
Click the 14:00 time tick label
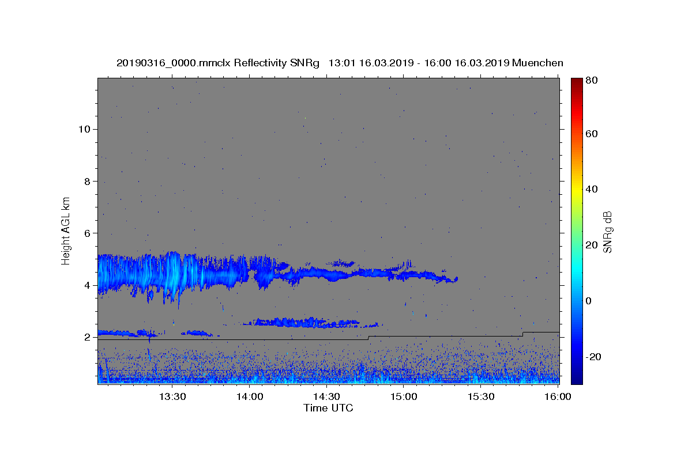click(250, 396)
